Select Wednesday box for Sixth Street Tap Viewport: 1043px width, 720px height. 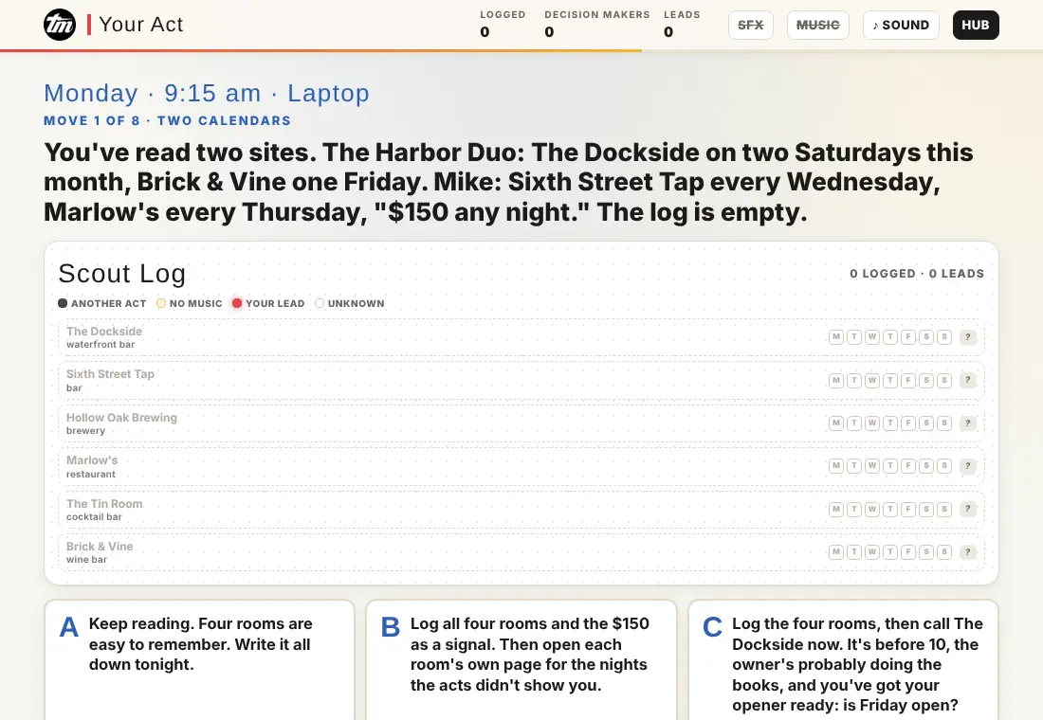(872, 380)
